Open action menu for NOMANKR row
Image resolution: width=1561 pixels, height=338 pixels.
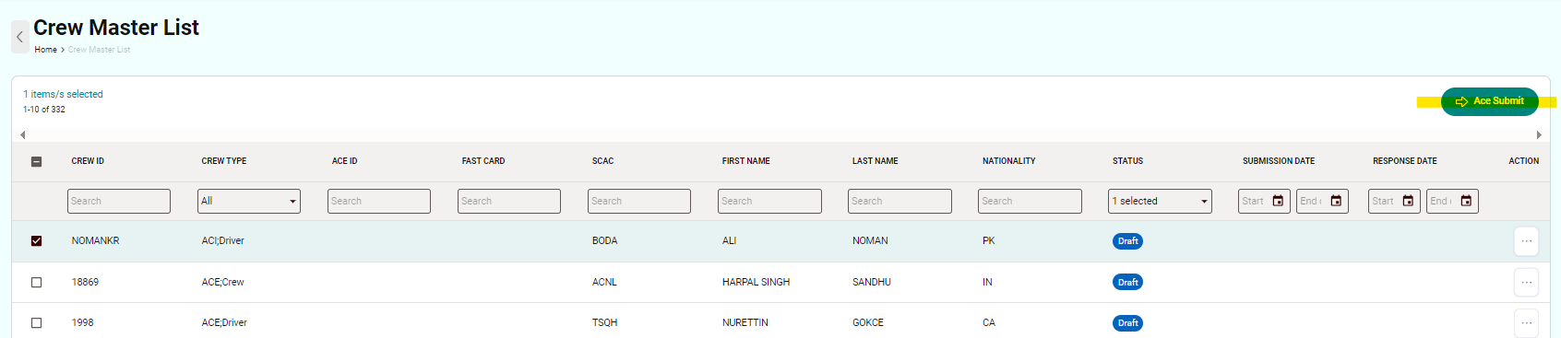point(1526,241)
